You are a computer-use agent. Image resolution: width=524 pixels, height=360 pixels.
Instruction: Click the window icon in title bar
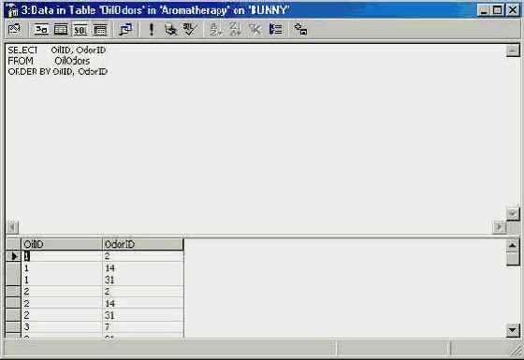(12, 10)
